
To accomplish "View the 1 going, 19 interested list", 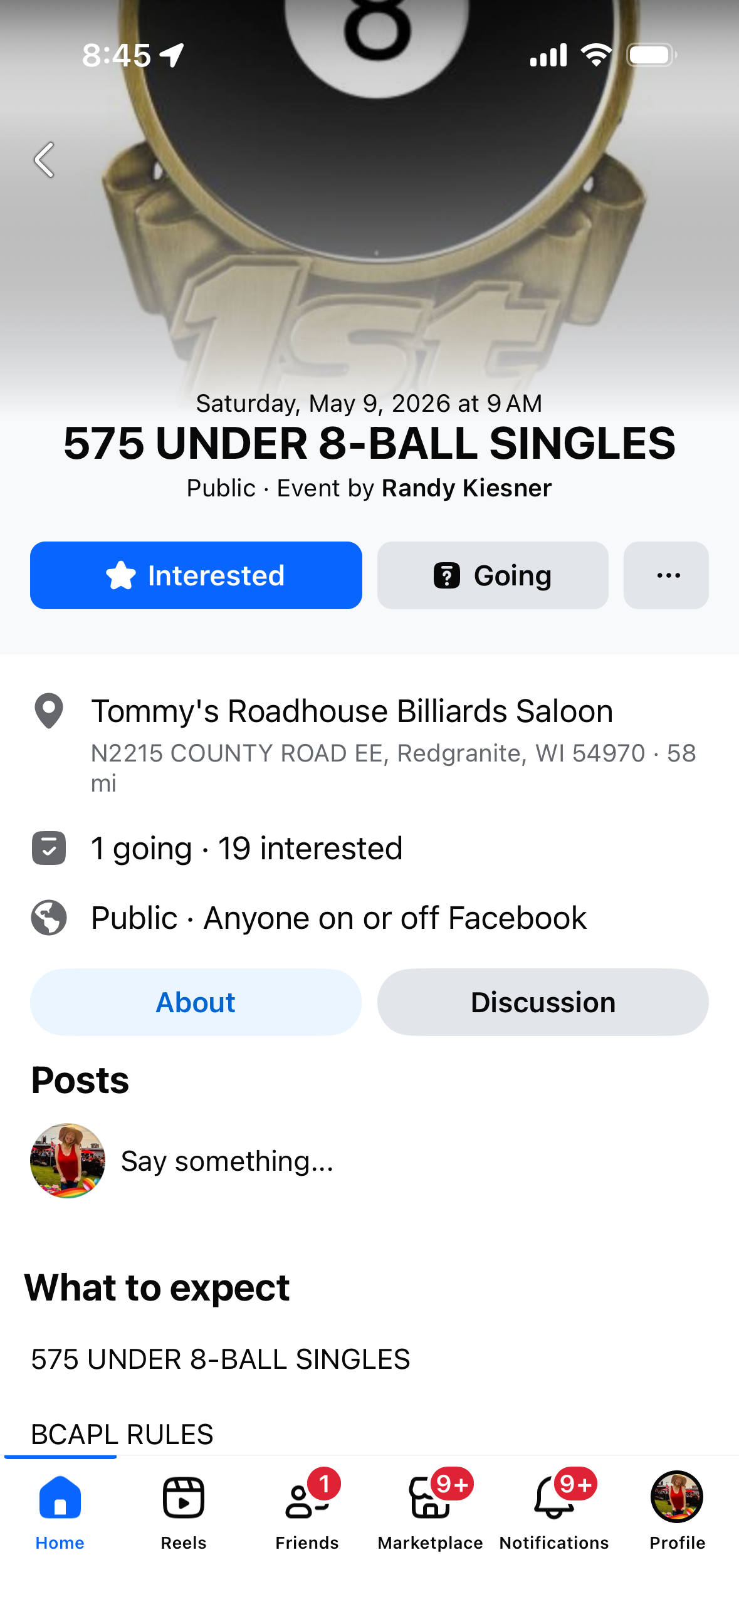I will click(x=246, y=849).
